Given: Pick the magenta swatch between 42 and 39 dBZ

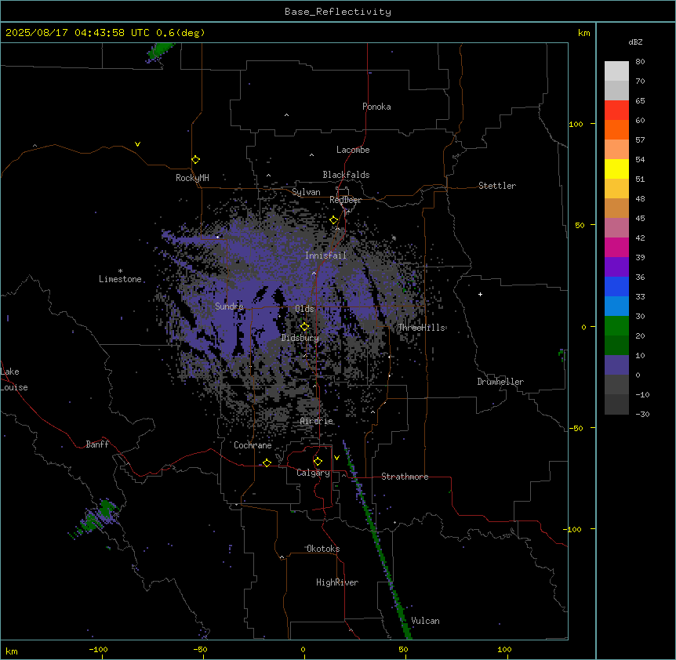Looking at the screenshot, I should [616, 247].
